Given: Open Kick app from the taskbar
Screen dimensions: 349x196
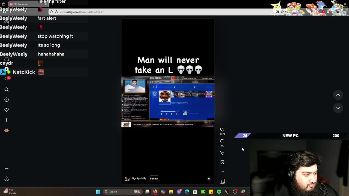Looking at the screenshot, I should (x=203, y=192).
